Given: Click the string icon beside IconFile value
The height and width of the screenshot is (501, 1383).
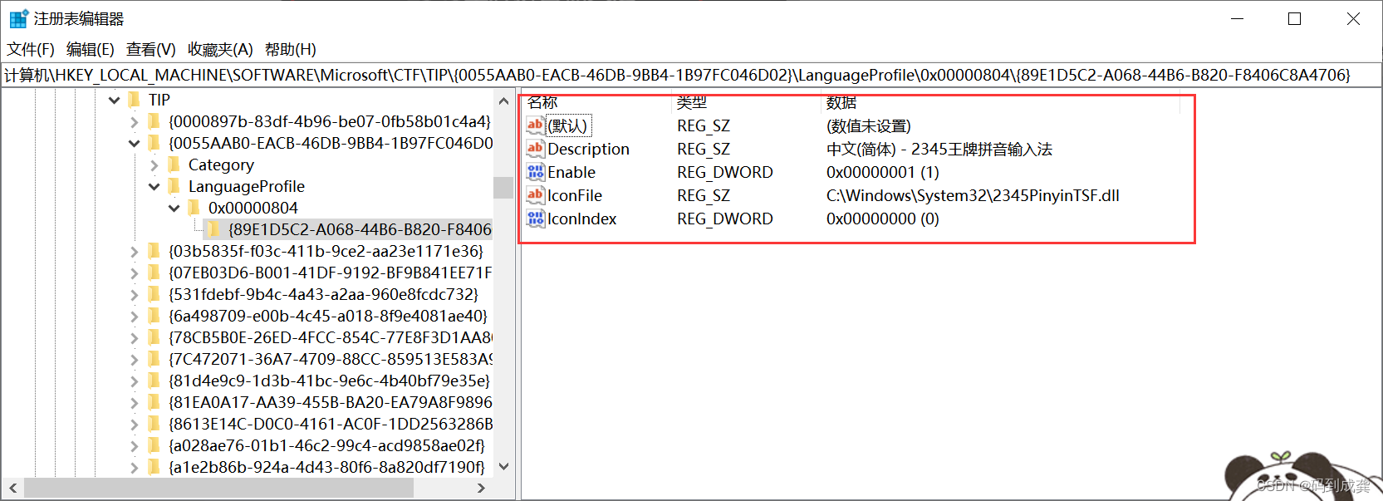Looking at the screenshot, I should [535, 195].
